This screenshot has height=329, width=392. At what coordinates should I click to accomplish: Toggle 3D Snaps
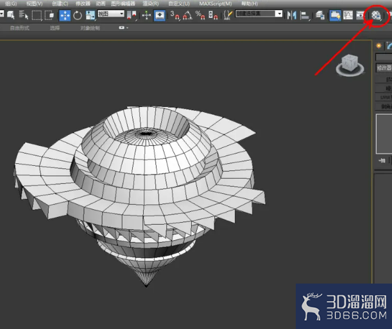click(175, 15)
